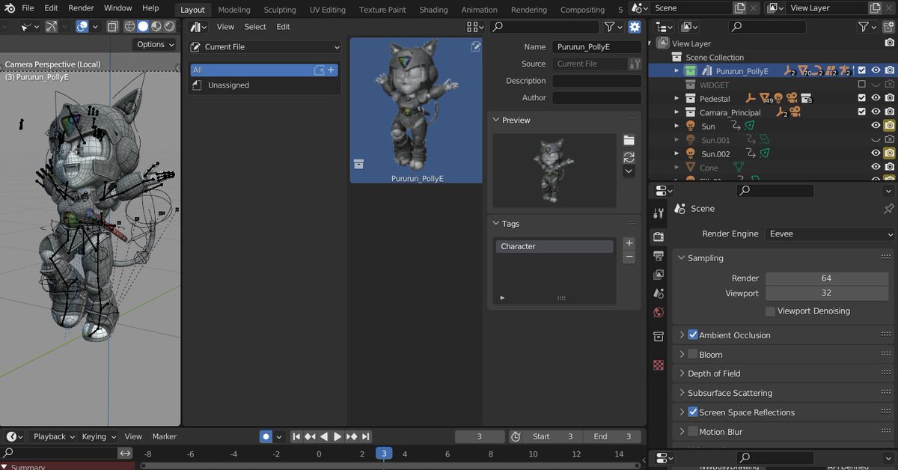Open the Output properties tab
898x470 pixels.
(x=659, y=256)
